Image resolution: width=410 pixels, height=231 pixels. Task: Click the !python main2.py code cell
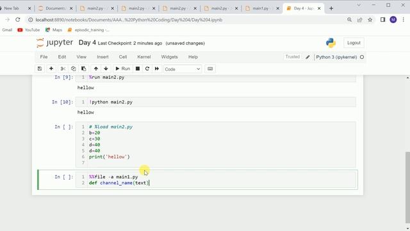pos(216,102)
